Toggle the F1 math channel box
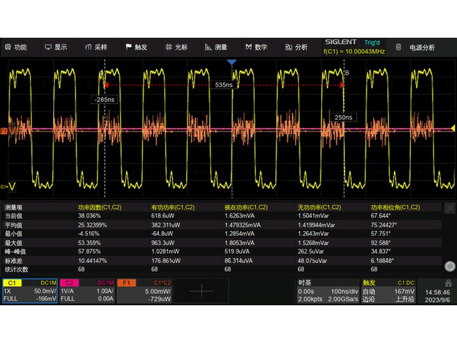 (x=144, y=290)
